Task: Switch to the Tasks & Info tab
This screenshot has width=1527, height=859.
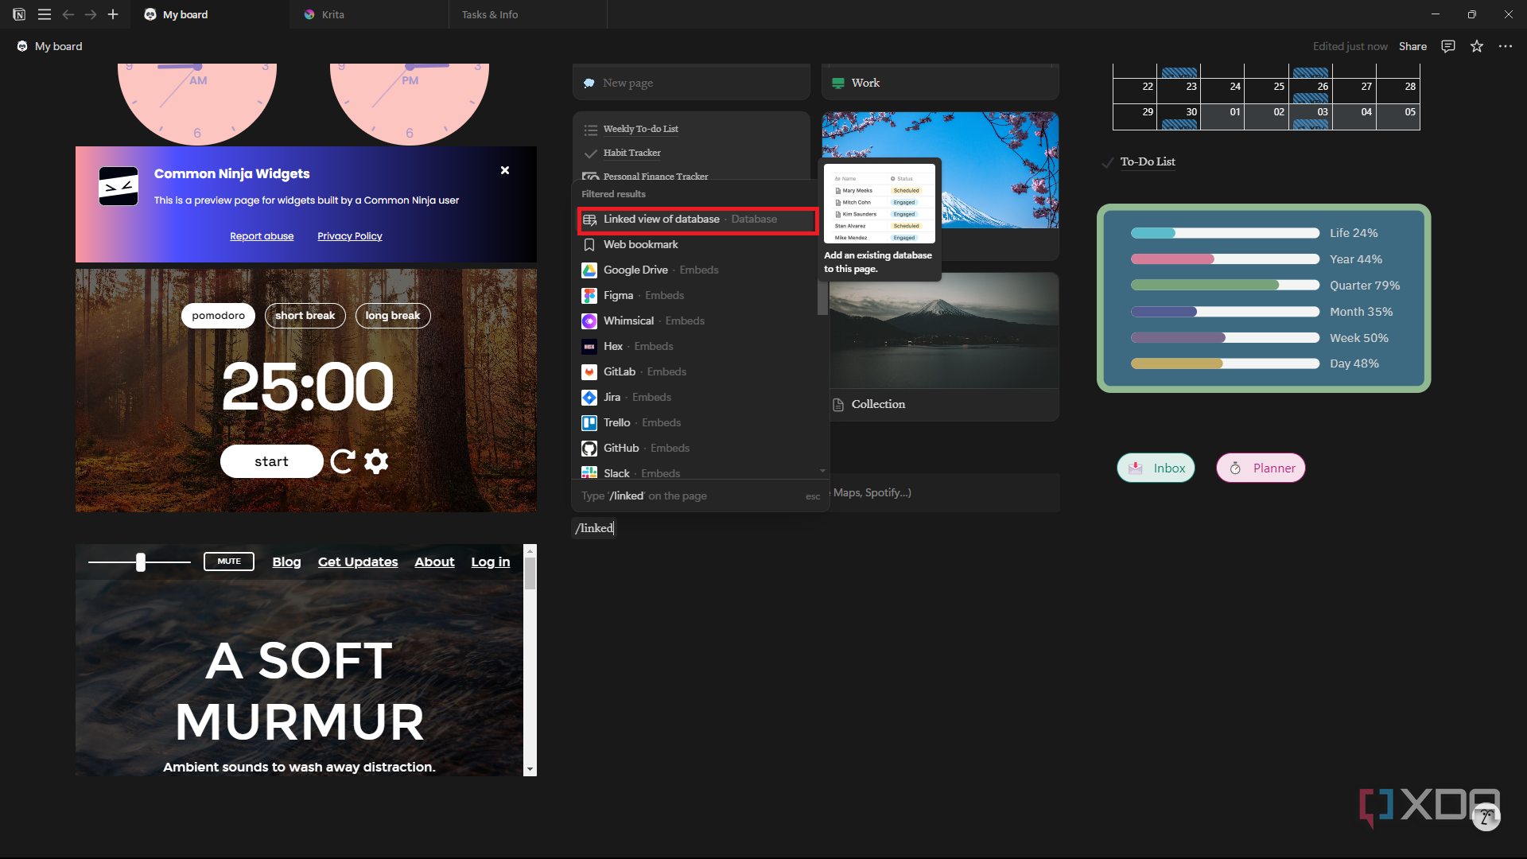Action: tap(528, 14)
